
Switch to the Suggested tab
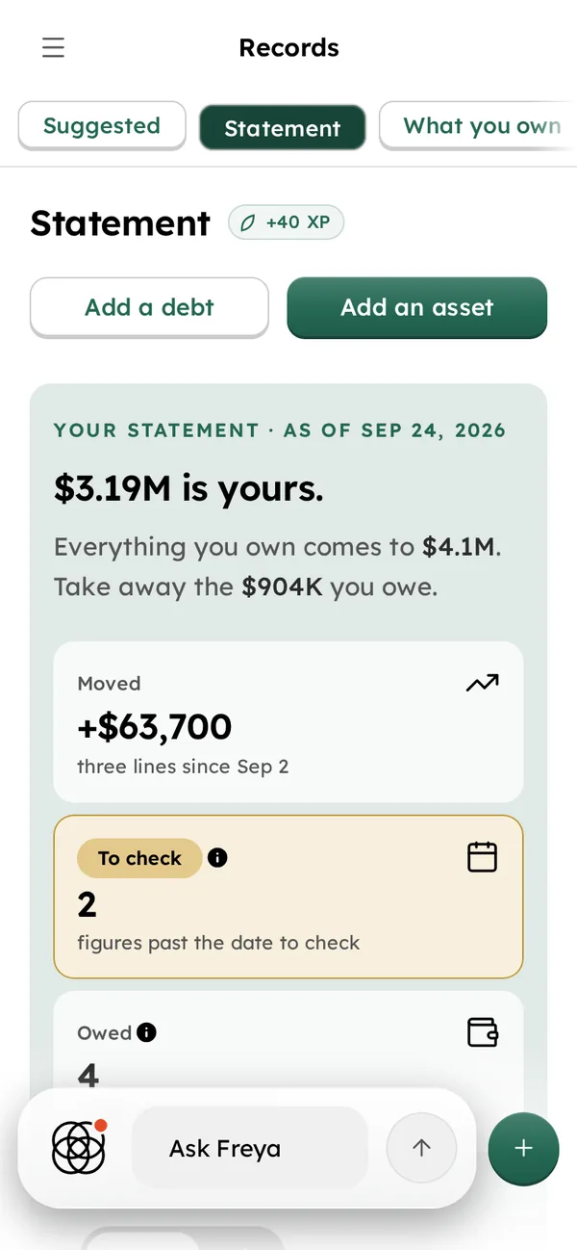click(102, 126)
